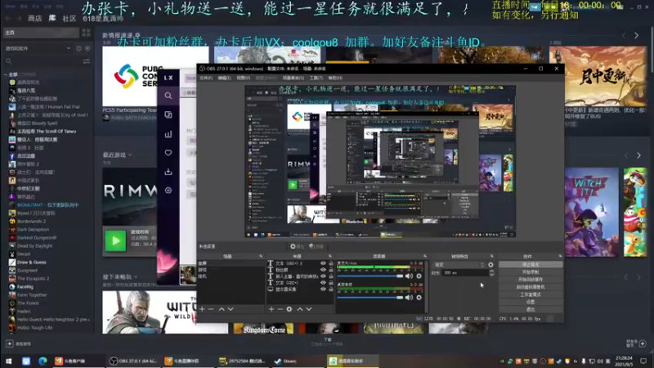Hide the 粉丝群 text source
This screenshot has height=368, width=654.
point(323,270)
